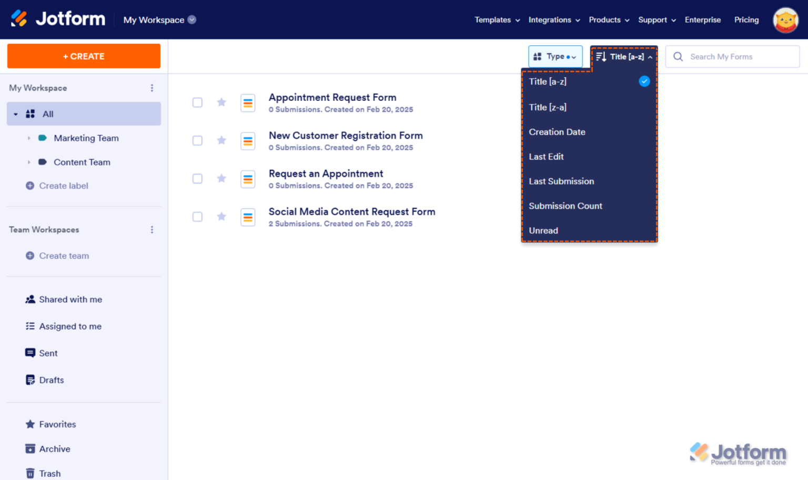Open the Pricing page link

[x=746, y=20]
